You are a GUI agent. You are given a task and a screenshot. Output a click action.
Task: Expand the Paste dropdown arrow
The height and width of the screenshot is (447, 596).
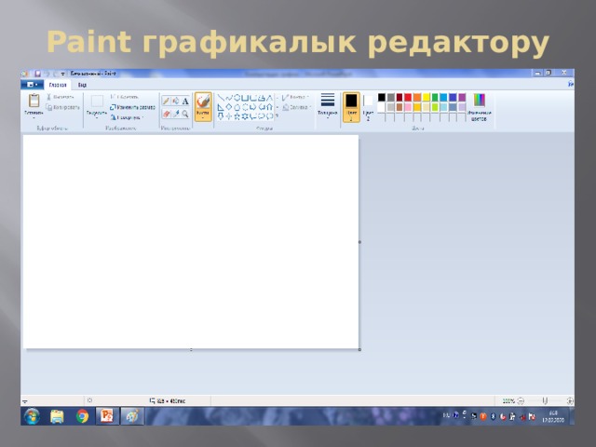[34, 117]
